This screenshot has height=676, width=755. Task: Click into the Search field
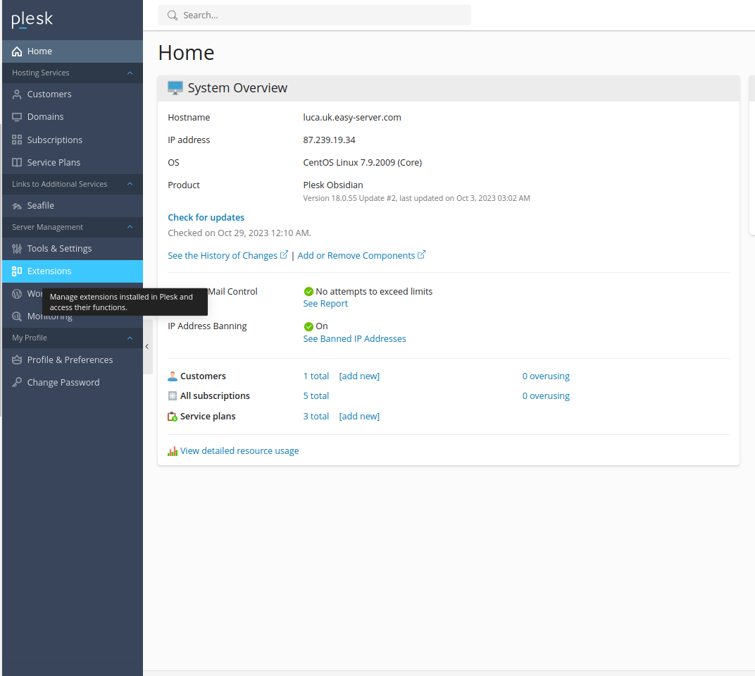(317, 15)
